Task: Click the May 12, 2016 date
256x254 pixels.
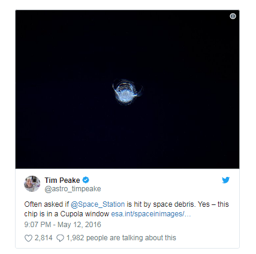Action: coord(79,225)
